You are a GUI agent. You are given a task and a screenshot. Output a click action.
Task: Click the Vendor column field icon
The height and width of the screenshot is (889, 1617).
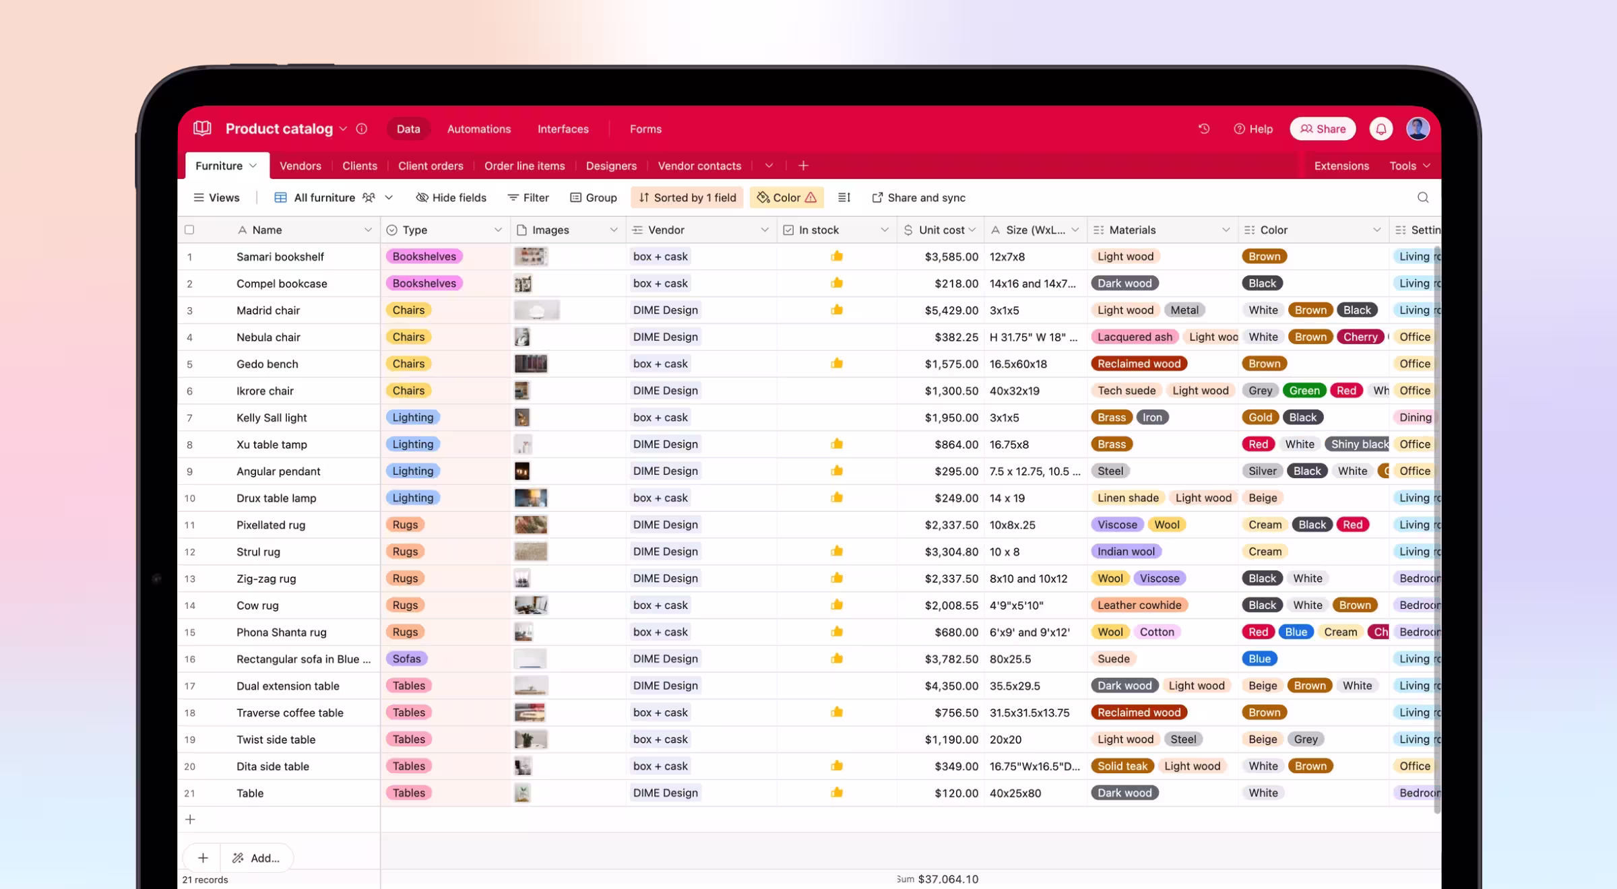(637, 230)
